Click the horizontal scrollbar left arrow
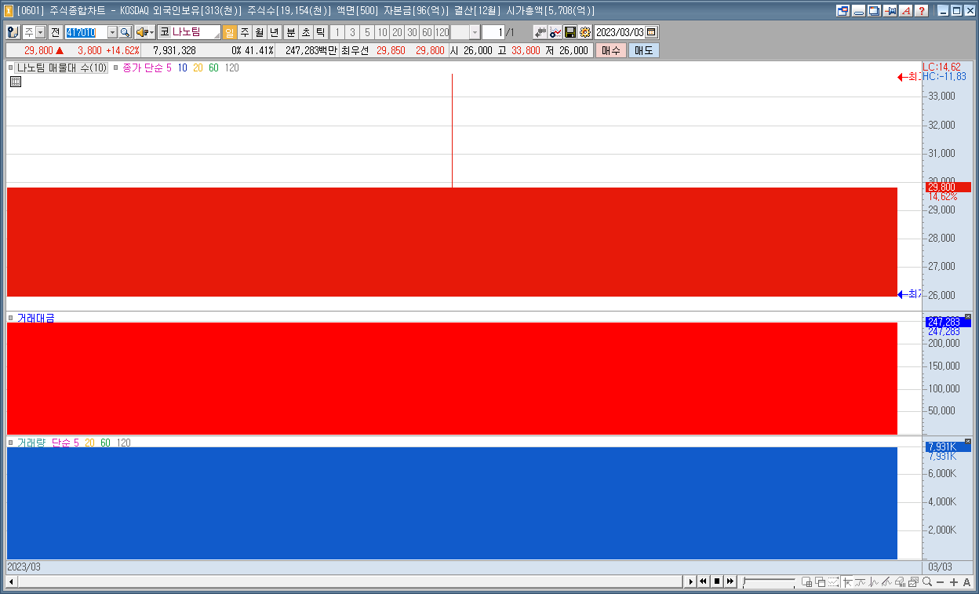The width and height of the screenshot is (979, 594). pyautogui.click(x=11, y=581)
